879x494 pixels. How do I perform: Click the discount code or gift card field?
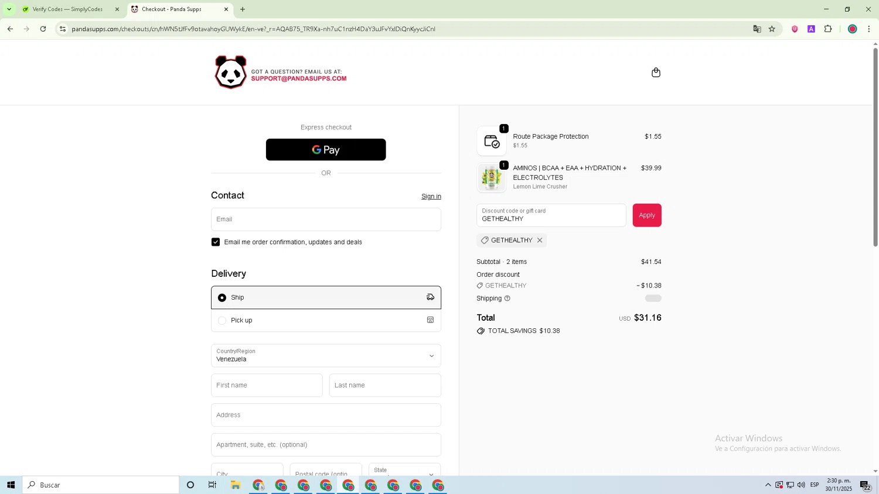[x=551, y=215]
